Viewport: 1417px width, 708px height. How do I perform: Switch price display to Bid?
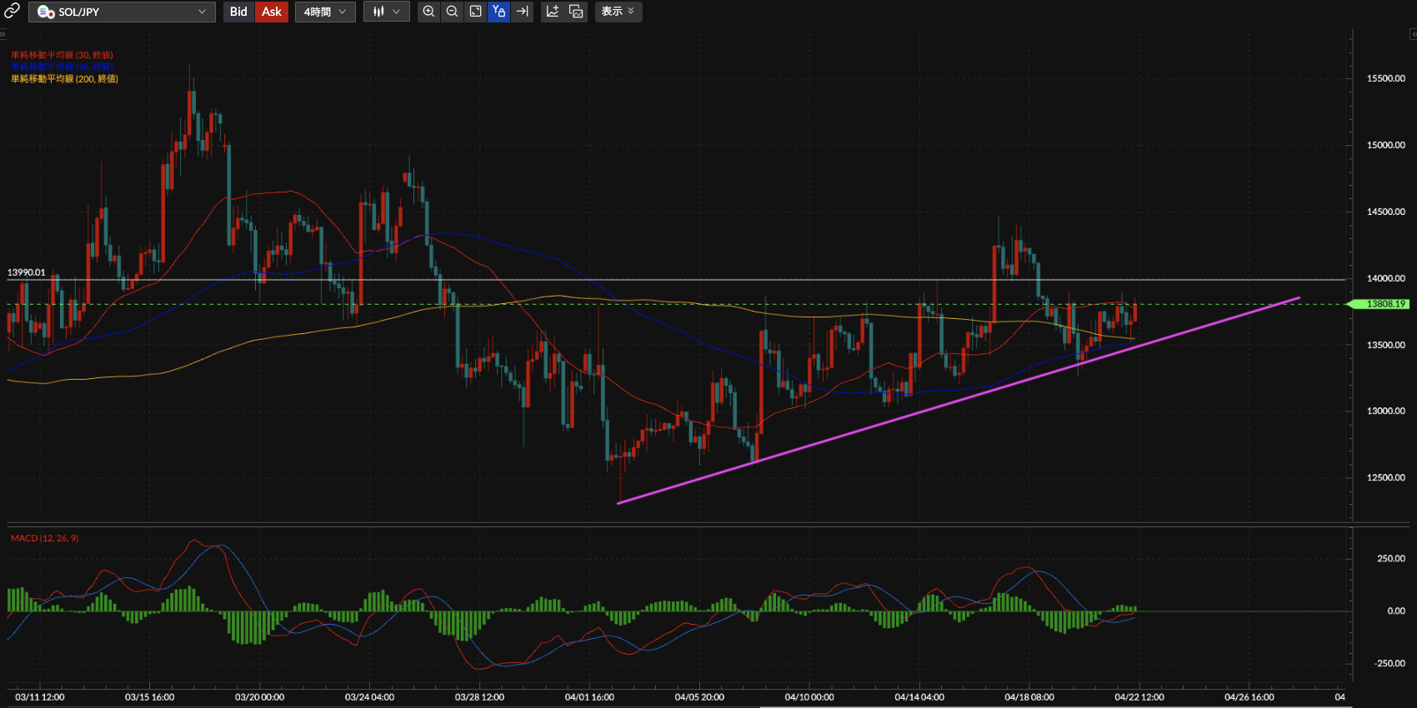pos(238,12)
